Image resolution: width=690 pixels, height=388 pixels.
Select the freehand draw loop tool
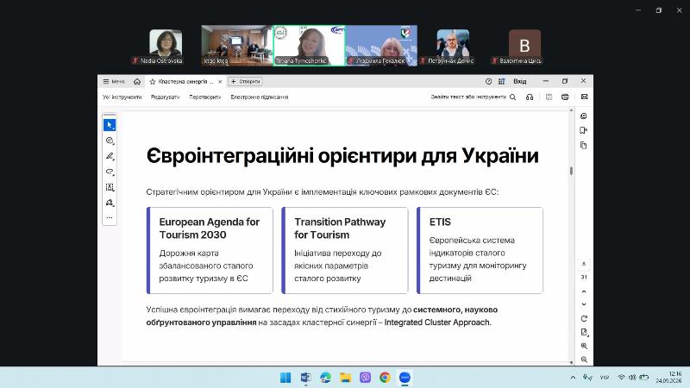(110, 172)
